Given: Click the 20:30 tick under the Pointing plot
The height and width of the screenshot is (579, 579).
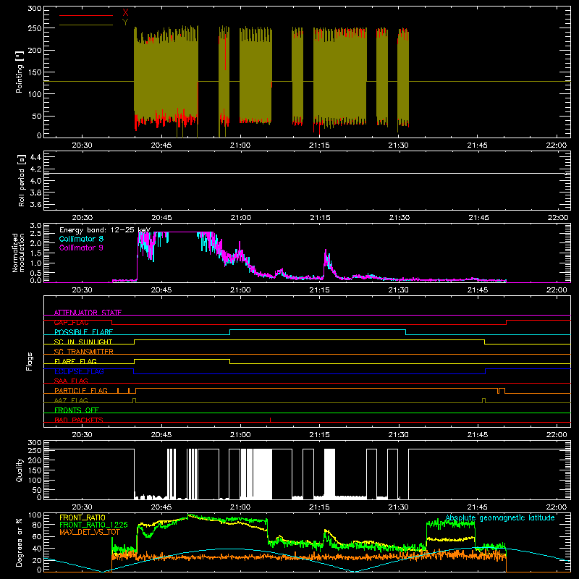Looking at the screenshot, I should 82,145.
